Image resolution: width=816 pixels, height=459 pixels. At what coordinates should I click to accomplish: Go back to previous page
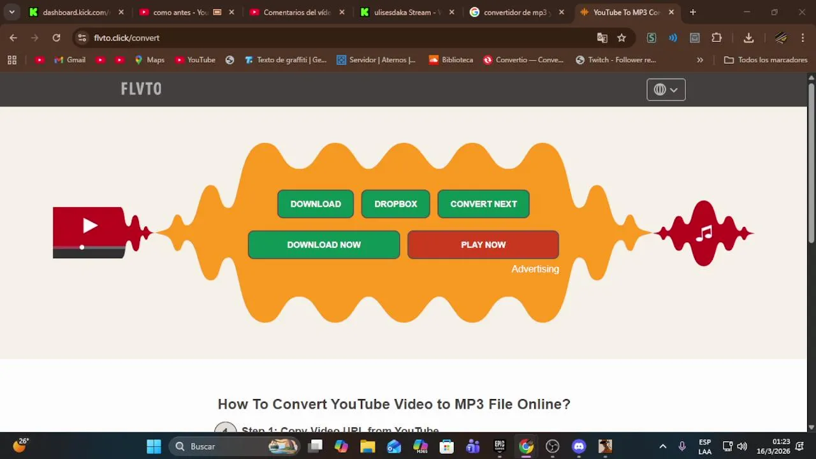[x=13, y=38]
